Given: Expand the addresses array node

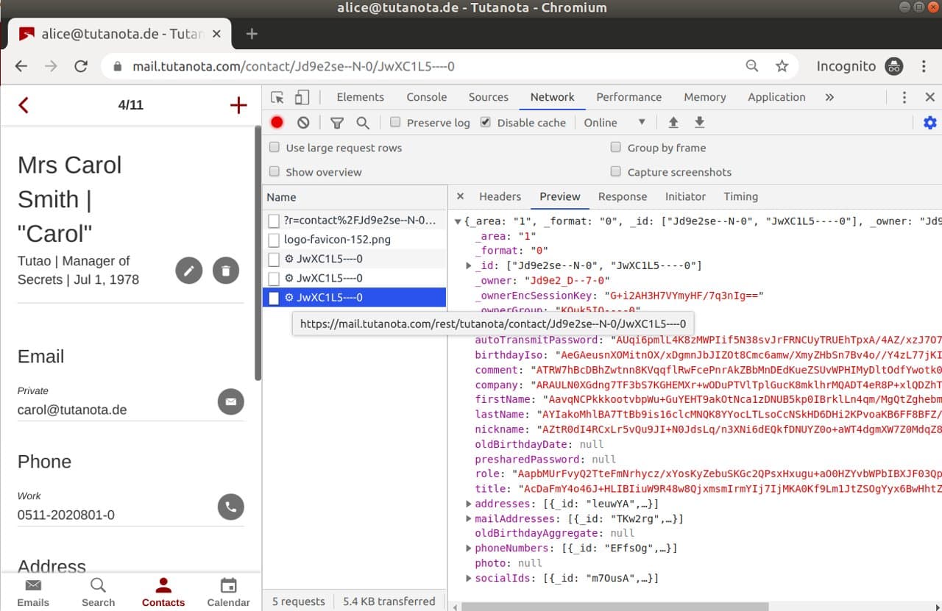Looking at the screenshot, I should tap(469, 504).
